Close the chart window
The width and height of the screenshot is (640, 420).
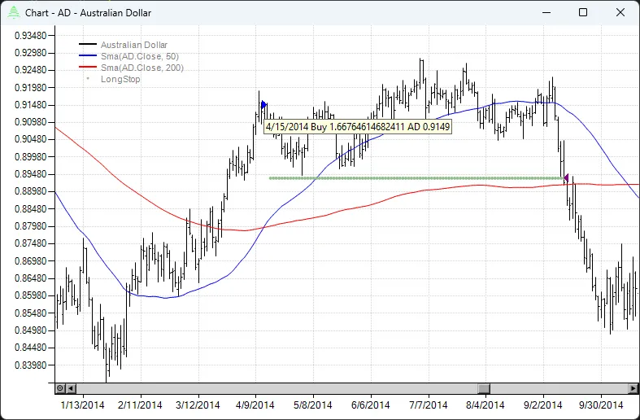click(620, 12)
